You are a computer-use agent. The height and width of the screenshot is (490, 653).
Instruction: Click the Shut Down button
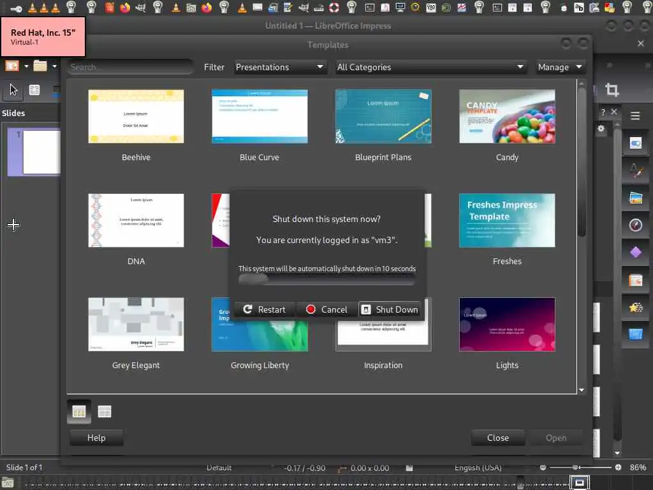point(390,309)
